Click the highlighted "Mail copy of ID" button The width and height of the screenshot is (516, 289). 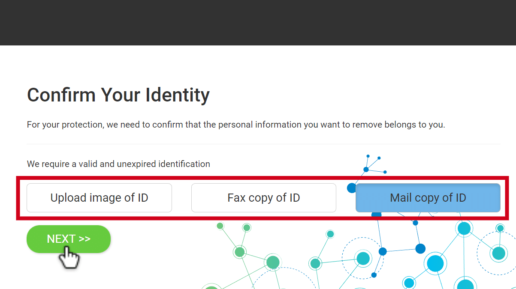point(428,198)
